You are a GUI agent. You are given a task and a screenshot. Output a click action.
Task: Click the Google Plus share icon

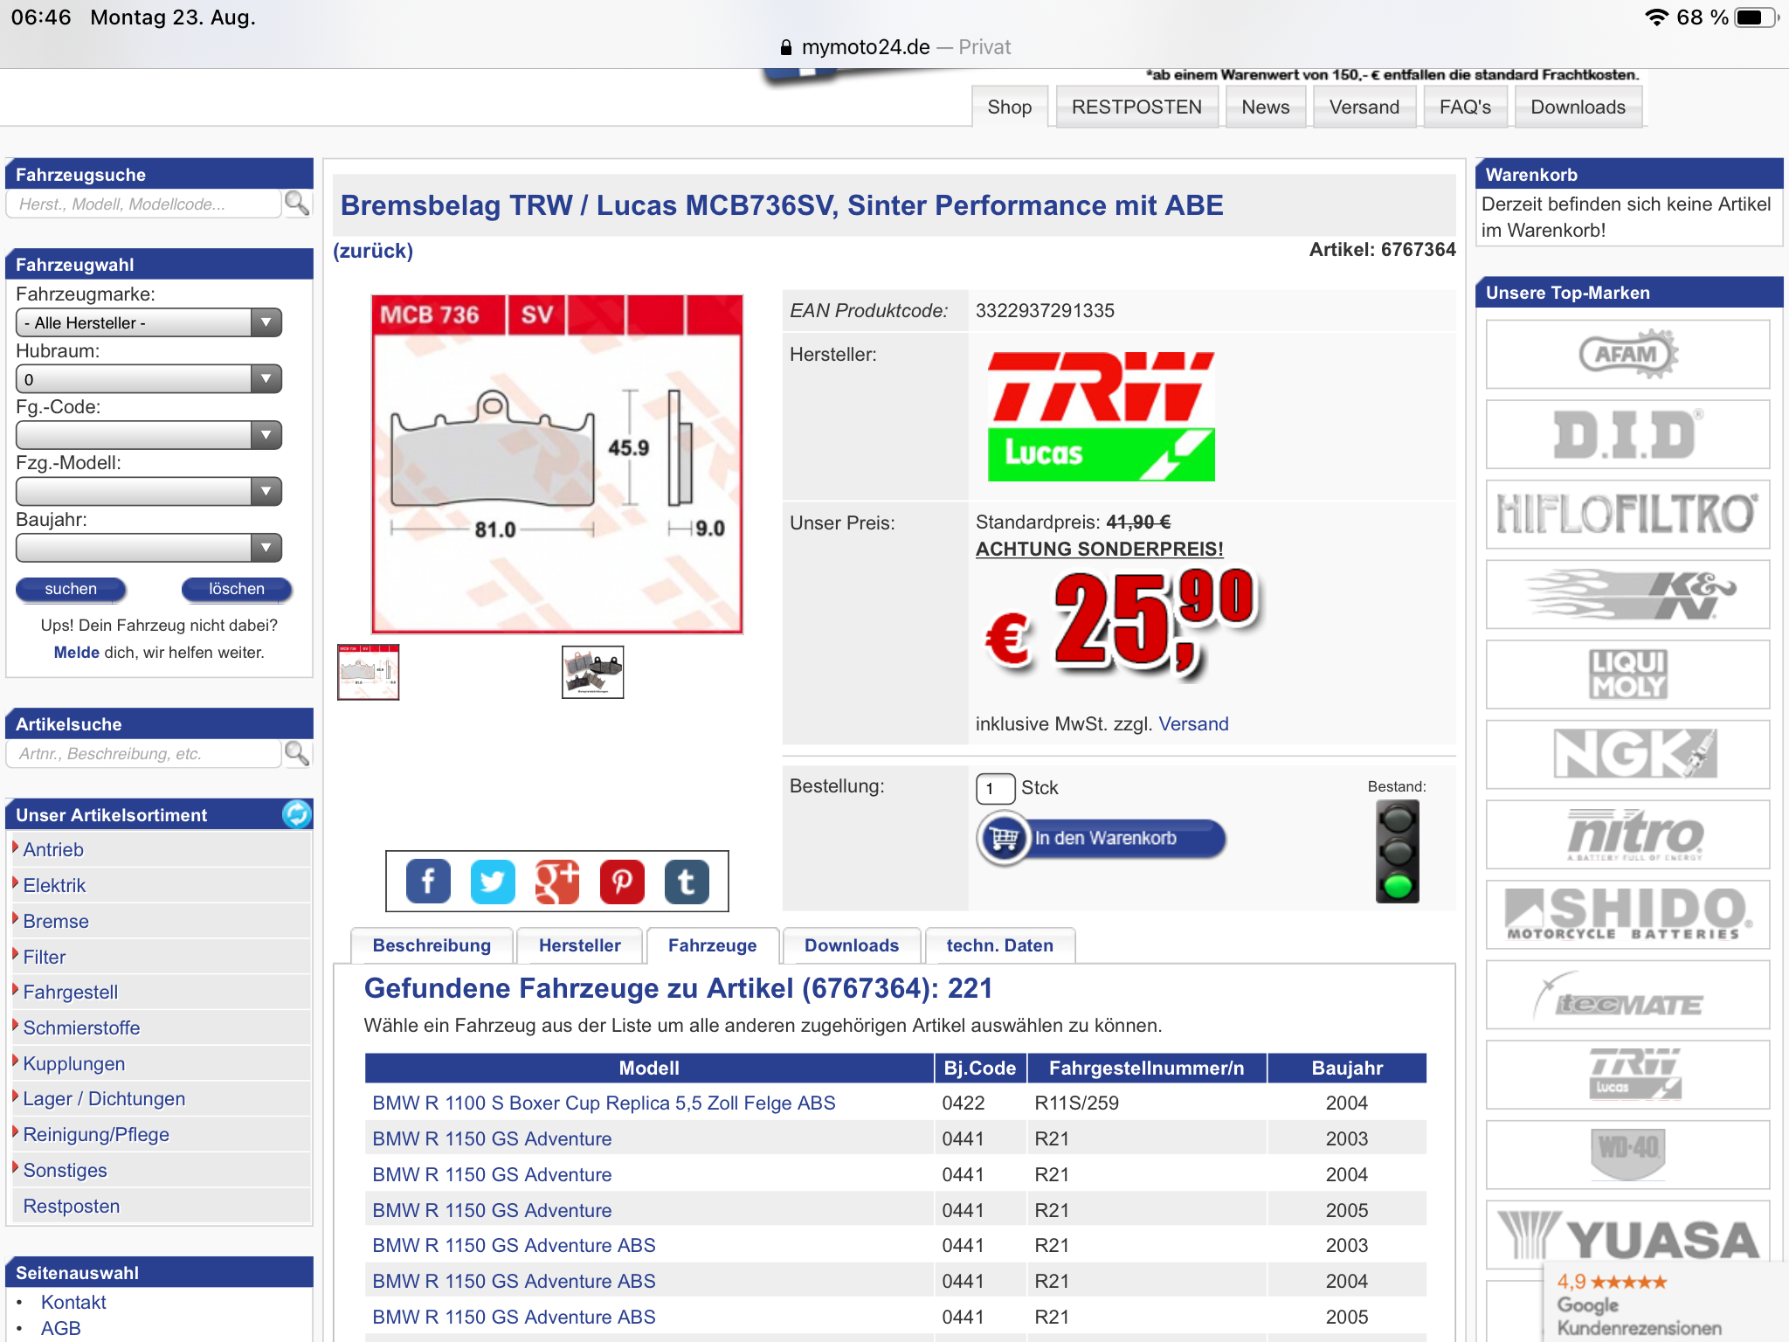point(557,882)
